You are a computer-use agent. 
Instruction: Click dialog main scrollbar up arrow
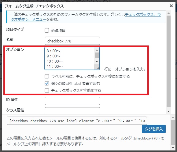click(168, 13)
